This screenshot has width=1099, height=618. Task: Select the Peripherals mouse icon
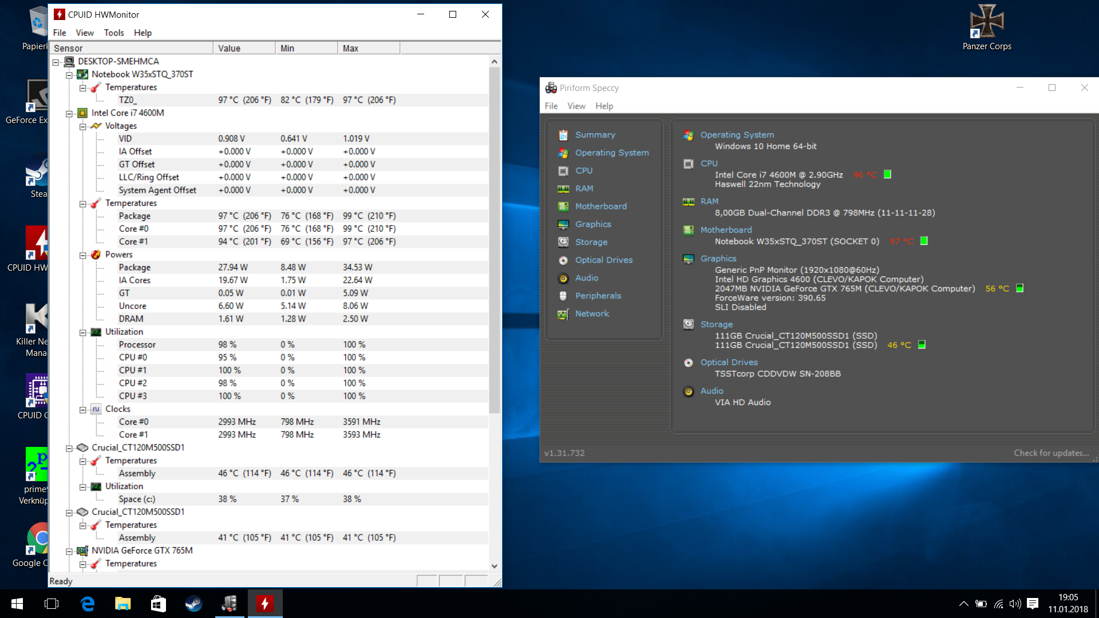[563, 296]
